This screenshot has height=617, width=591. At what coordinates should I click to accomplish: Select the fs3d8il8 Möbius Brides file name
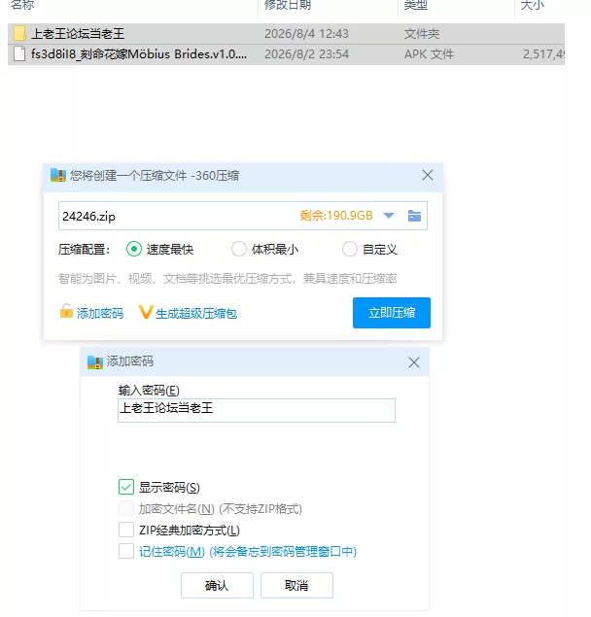[139, 53]
